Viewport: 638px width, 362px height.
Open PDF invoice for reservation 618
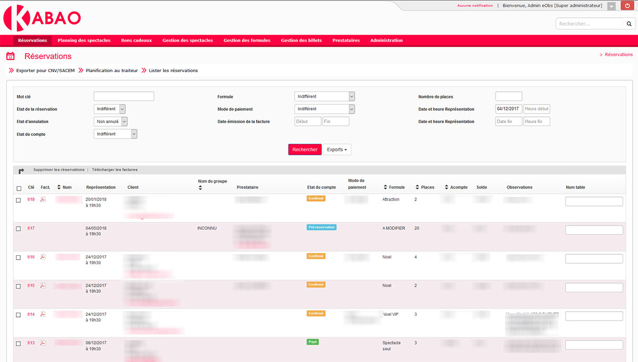coord(43,200)
